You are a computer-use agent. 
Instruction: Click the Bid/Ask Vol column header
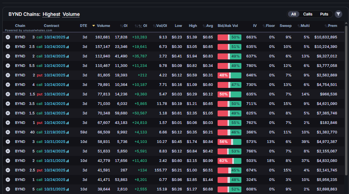[228, 26]
